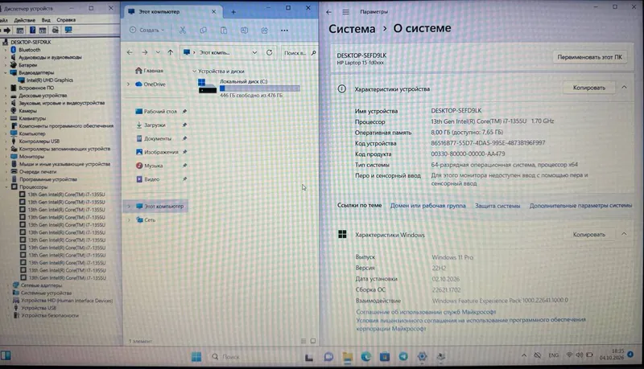Expand OneDrive in Explorer sidebar

(x=128, y=84)
